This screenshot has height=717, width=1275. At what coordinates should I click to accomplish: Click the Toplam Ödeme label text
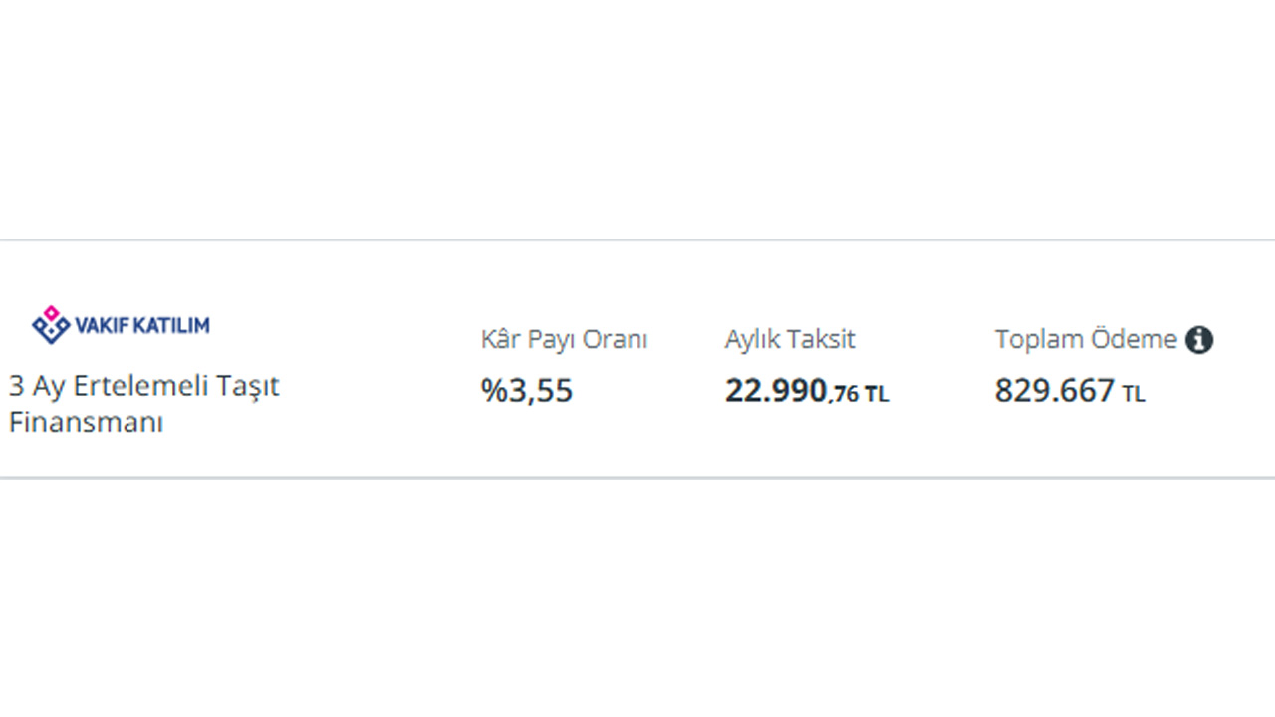(1085, 340)
